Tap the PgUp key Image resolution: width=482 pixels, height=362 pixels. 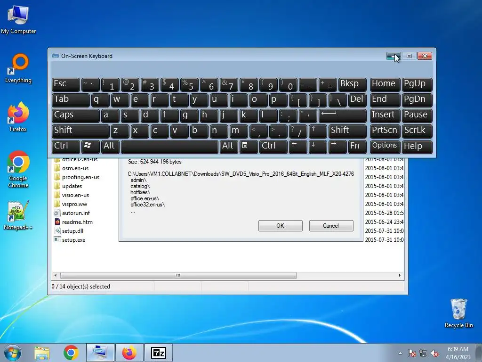coord(417,85)
